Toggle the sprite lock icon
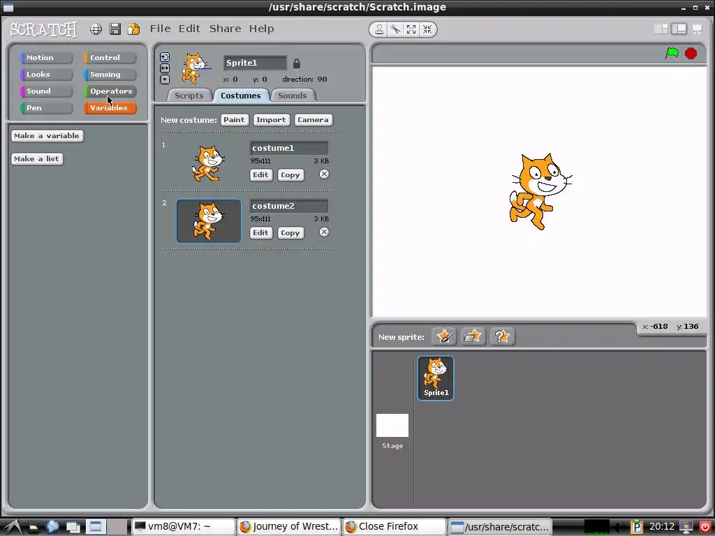 click(x=296, y=64)
